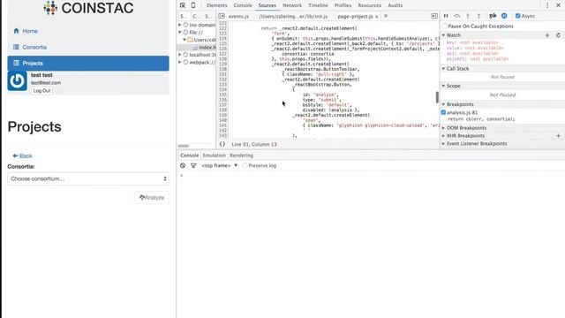Toggle device mode phone icon

[x=193, y=5]
